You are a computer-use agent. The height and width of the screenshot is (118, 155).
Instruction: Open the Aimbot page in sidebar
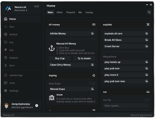coord(21,34)
